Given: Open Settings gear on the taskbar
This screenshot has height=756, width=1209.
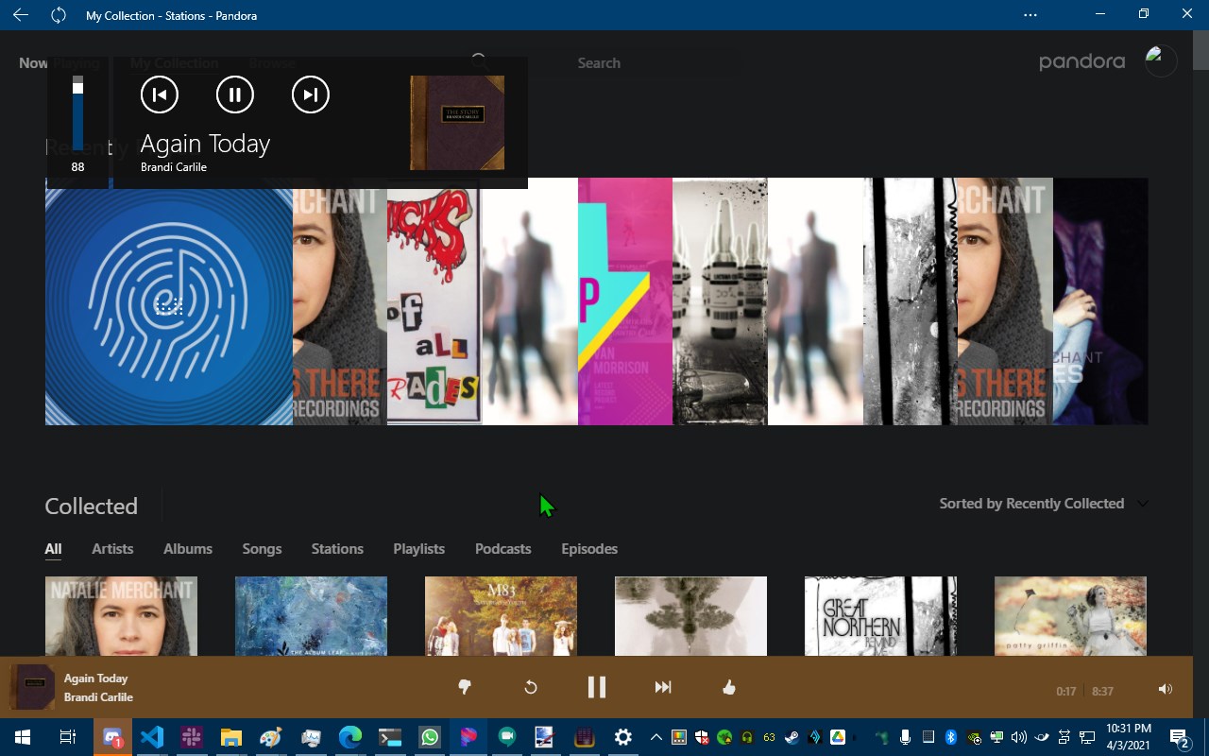Looking at the screenshot, I should (622, 737).
